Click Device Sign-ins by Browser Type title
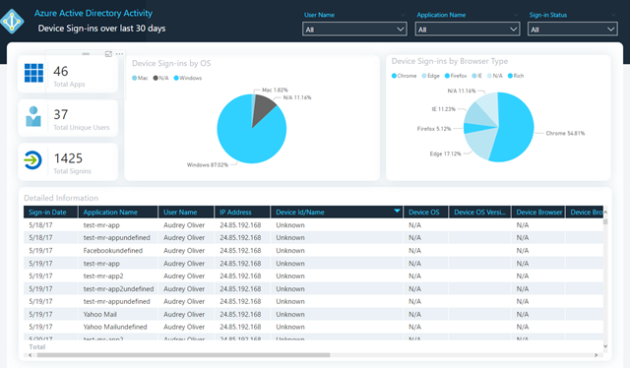 (450, 61)
